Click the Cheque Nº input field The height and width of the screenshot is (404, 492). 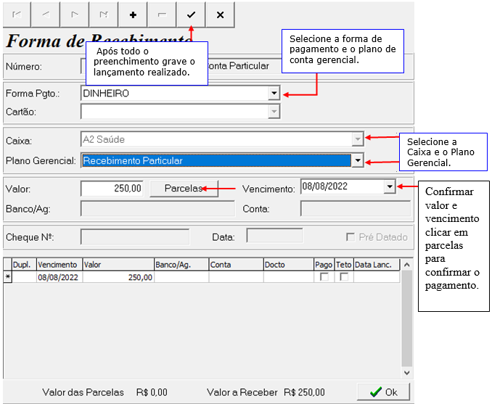pyautogui.click(x=135, y=237)
